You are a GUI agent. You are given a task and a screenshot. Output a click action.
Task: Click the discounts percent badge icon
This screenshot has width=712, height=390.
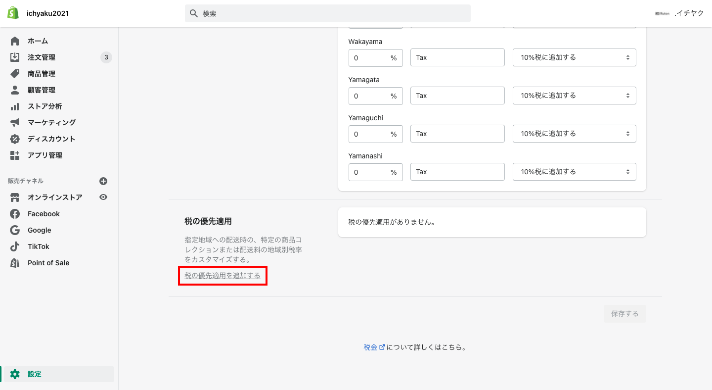pos(15,139)
